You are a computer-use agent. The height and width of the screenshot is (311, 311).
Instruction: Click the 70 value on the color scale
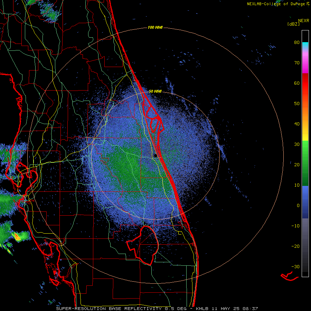(x=297, y=63)
